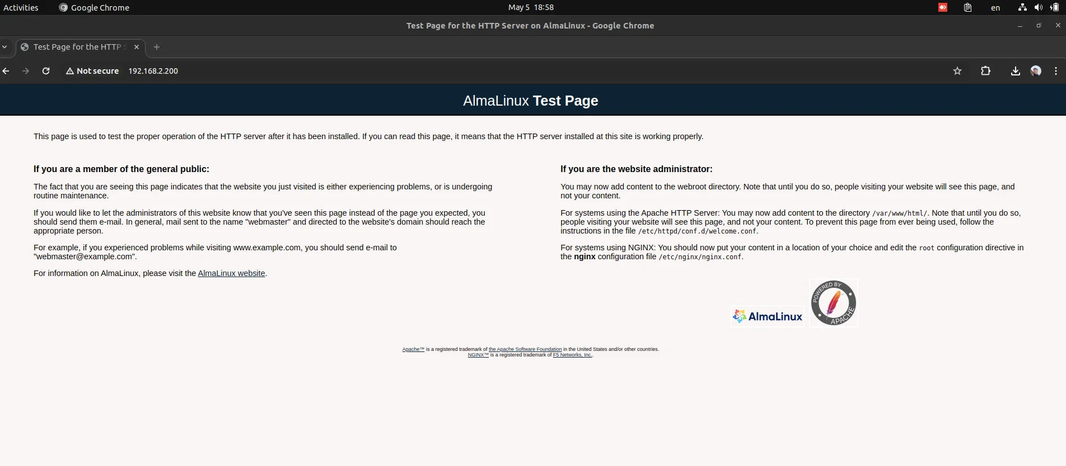
Task: View the Not secure site information
Action: [92, 71]
